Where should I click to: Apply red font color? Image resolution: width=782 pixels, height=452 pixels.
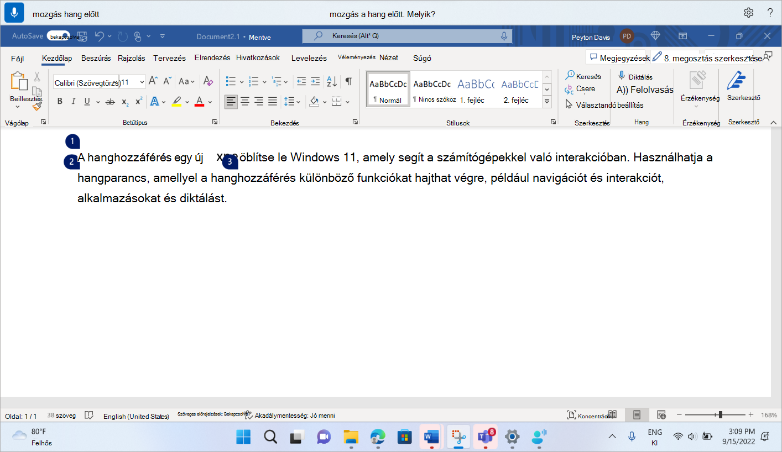click(x=200, y=102)
